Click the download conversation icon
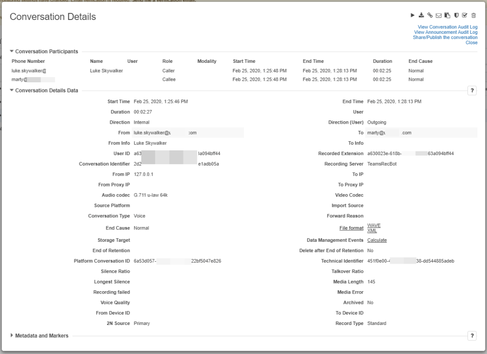The height and width of the screenshot is (354, 487). 421,15
